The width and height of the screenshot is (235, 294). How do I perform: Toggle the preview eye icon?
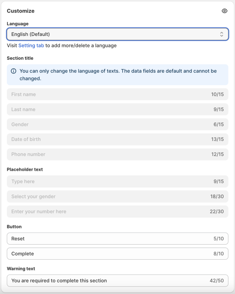point(224,11)
